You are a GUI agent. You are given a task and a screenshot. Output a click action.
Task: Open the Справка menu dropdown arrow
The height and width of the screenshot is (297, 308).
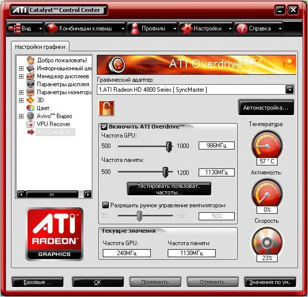[x=280, y=28]
